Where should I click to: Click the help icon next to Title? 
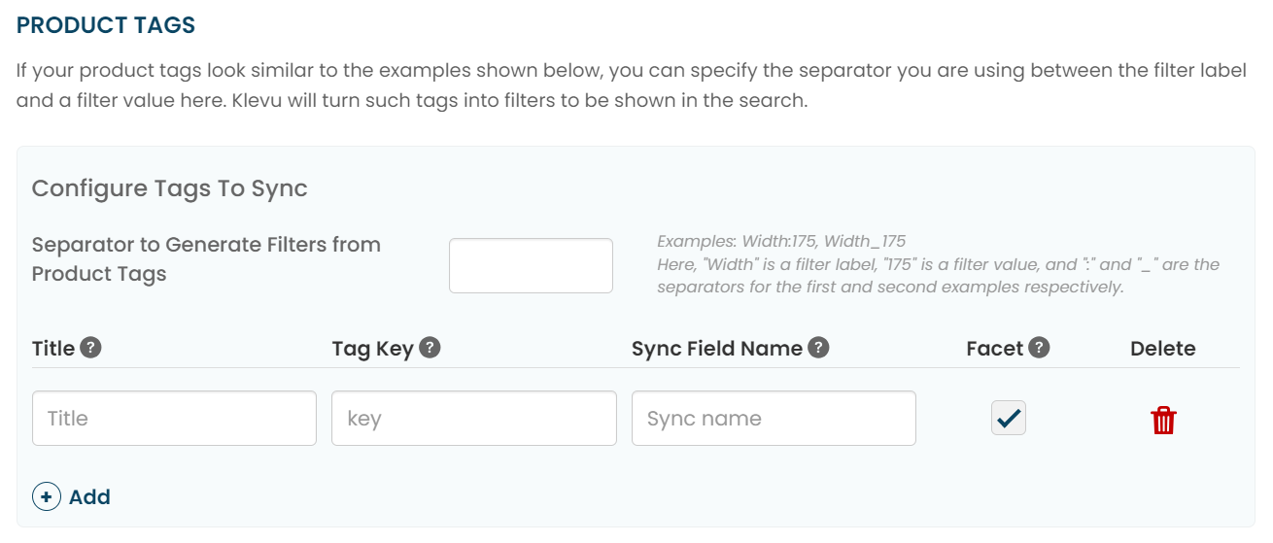coord(90,348)
